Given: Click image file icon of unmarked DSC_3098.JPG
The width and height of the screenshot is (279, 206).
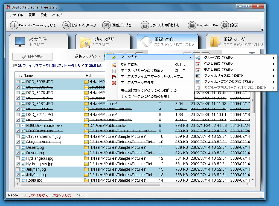Looking at the screenshot, I should [23, 82].
